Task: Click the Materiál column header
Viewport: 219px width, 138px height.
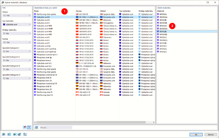Action: pyautogui.click(x=161, y=11)
